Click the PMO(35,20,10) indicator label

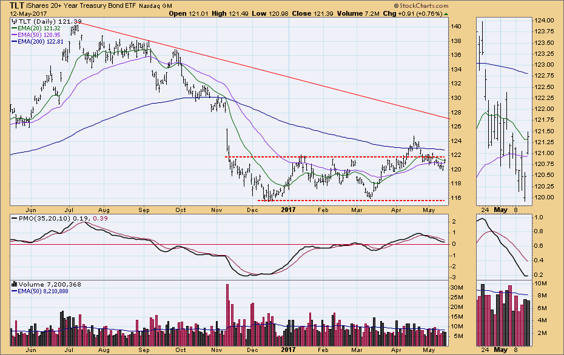(x=45, y=219)
